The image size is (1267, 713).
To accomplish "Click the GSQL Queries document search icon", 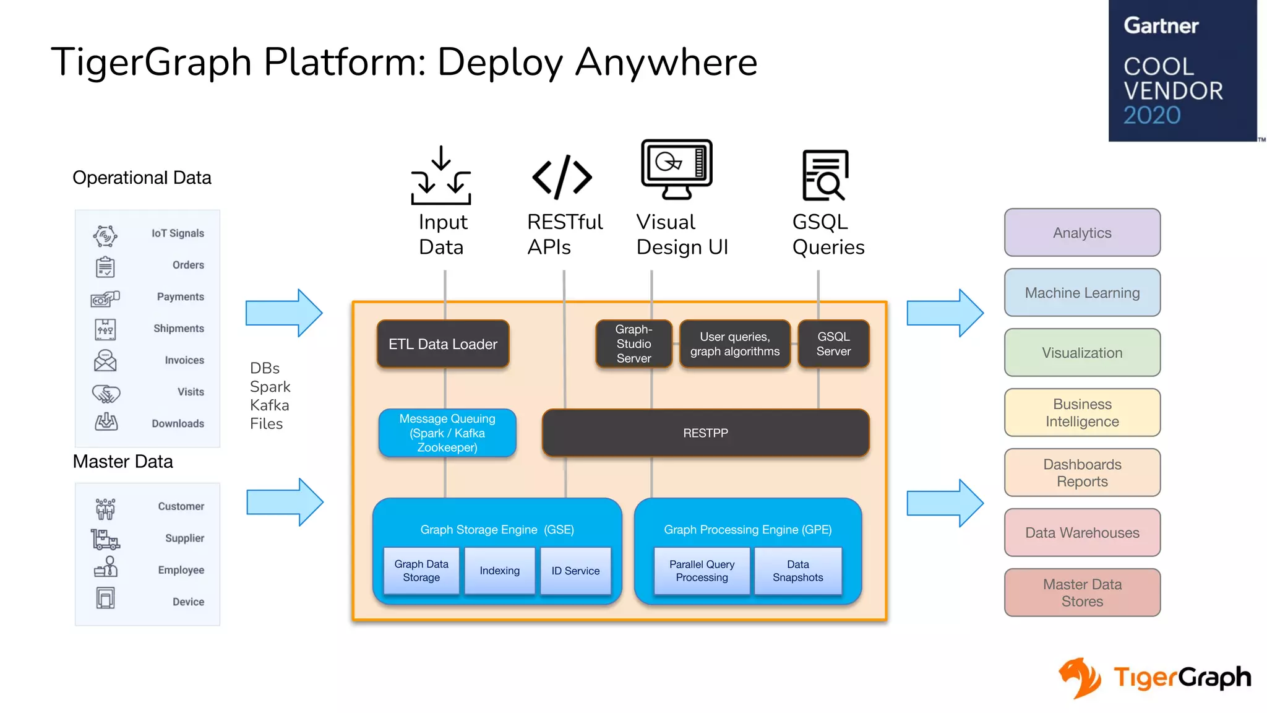I will point(825,176).
